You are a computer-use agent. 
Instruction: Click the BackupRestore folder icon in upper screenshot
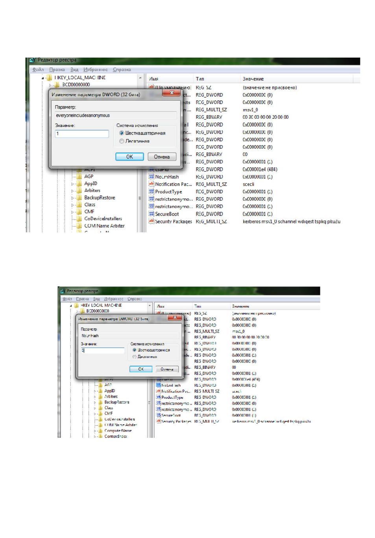tap(79, 198)
